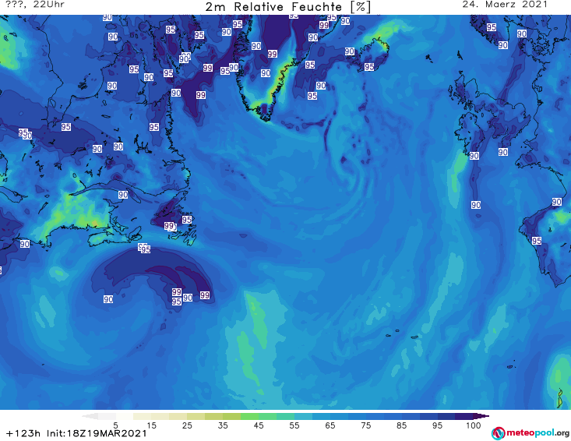Click the legend value '55'

(x=294, y=425)
